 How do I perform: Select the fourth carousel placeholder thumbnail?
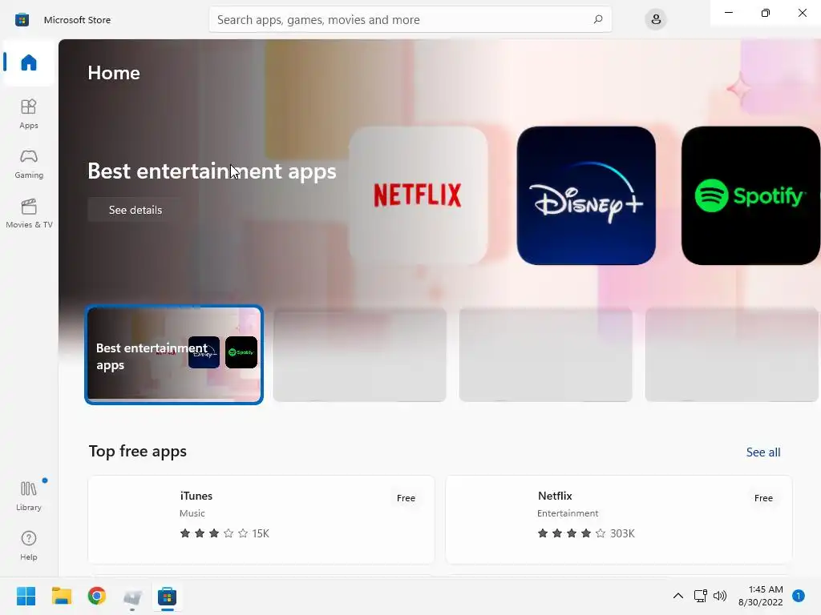(731, 355)
